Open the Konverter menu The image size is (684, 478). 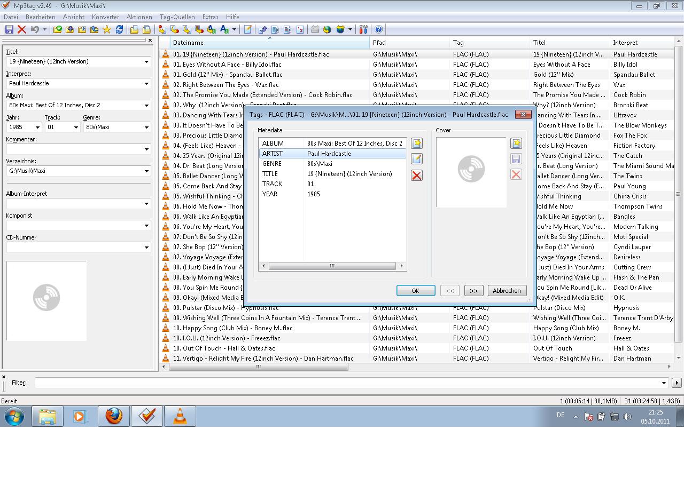[105, 17]
